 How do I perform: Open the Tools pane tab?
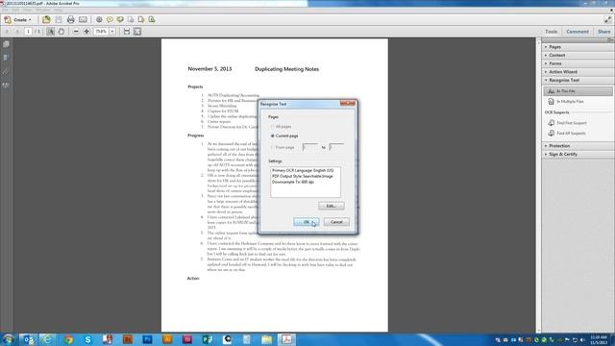pos(551,32)
